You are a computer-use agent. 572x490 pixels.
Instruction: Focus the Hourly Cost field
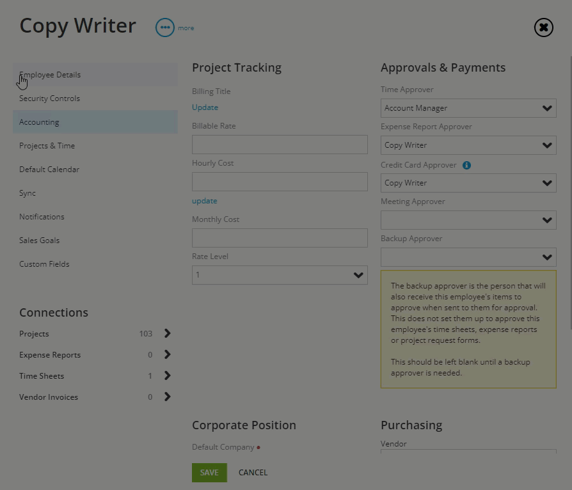pyautogui.click(x=280, y=182)
